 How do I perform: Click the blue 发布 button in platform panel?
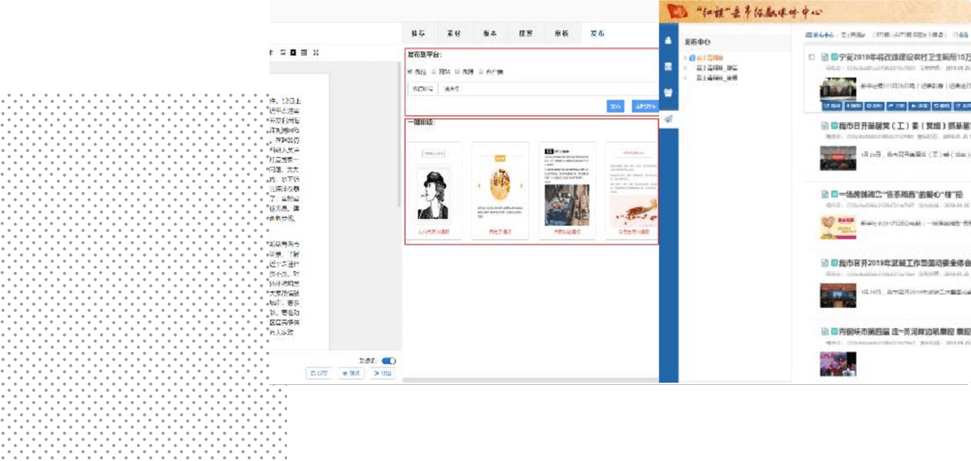[615, 106]
